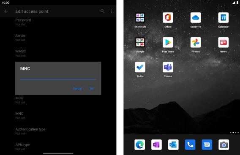
Task: Tap the signal strength status icon
Action: pyautogui.click(x=234, y=3)
